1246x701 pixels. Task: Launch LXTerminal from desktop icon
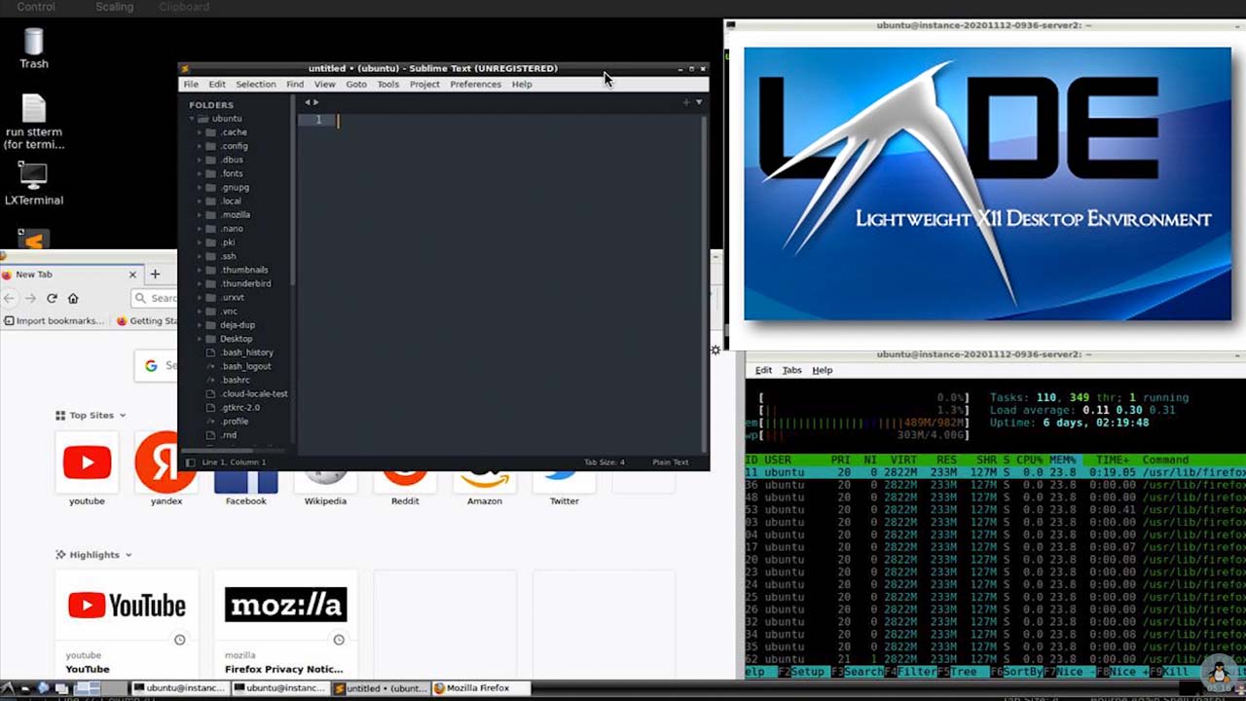point(34,182)
